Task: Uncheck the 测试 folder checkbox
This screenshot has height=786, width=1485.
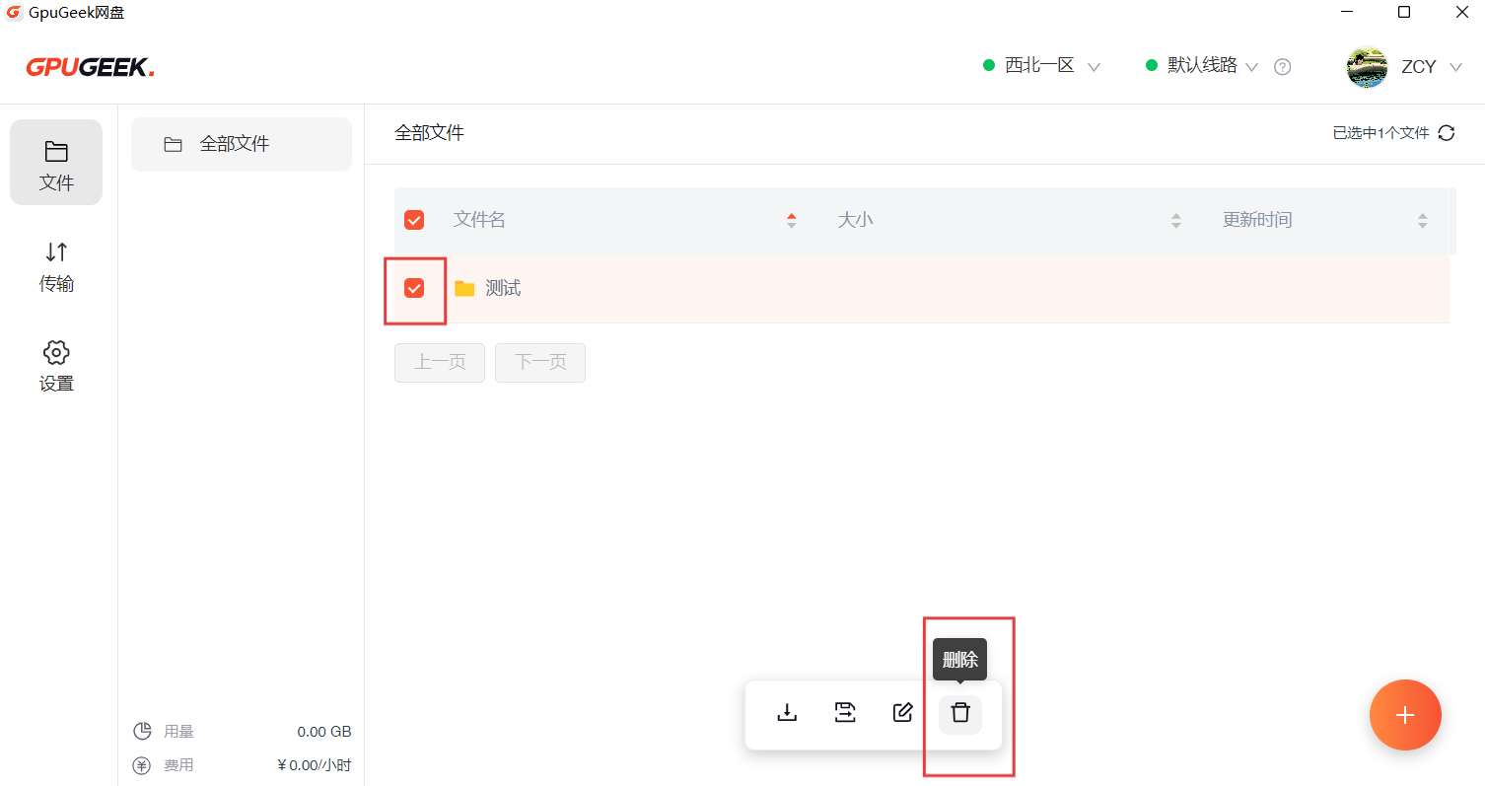Action: 414,288
